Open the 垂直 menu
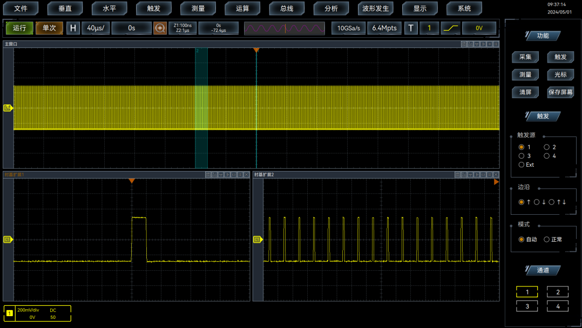 tap(65, 8)
